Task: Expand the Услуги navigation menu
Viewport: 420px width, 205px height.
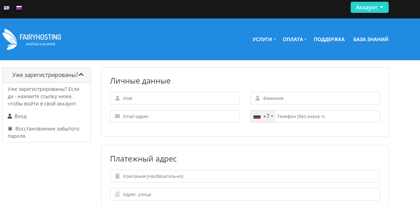Action: [x=264, y=39]
